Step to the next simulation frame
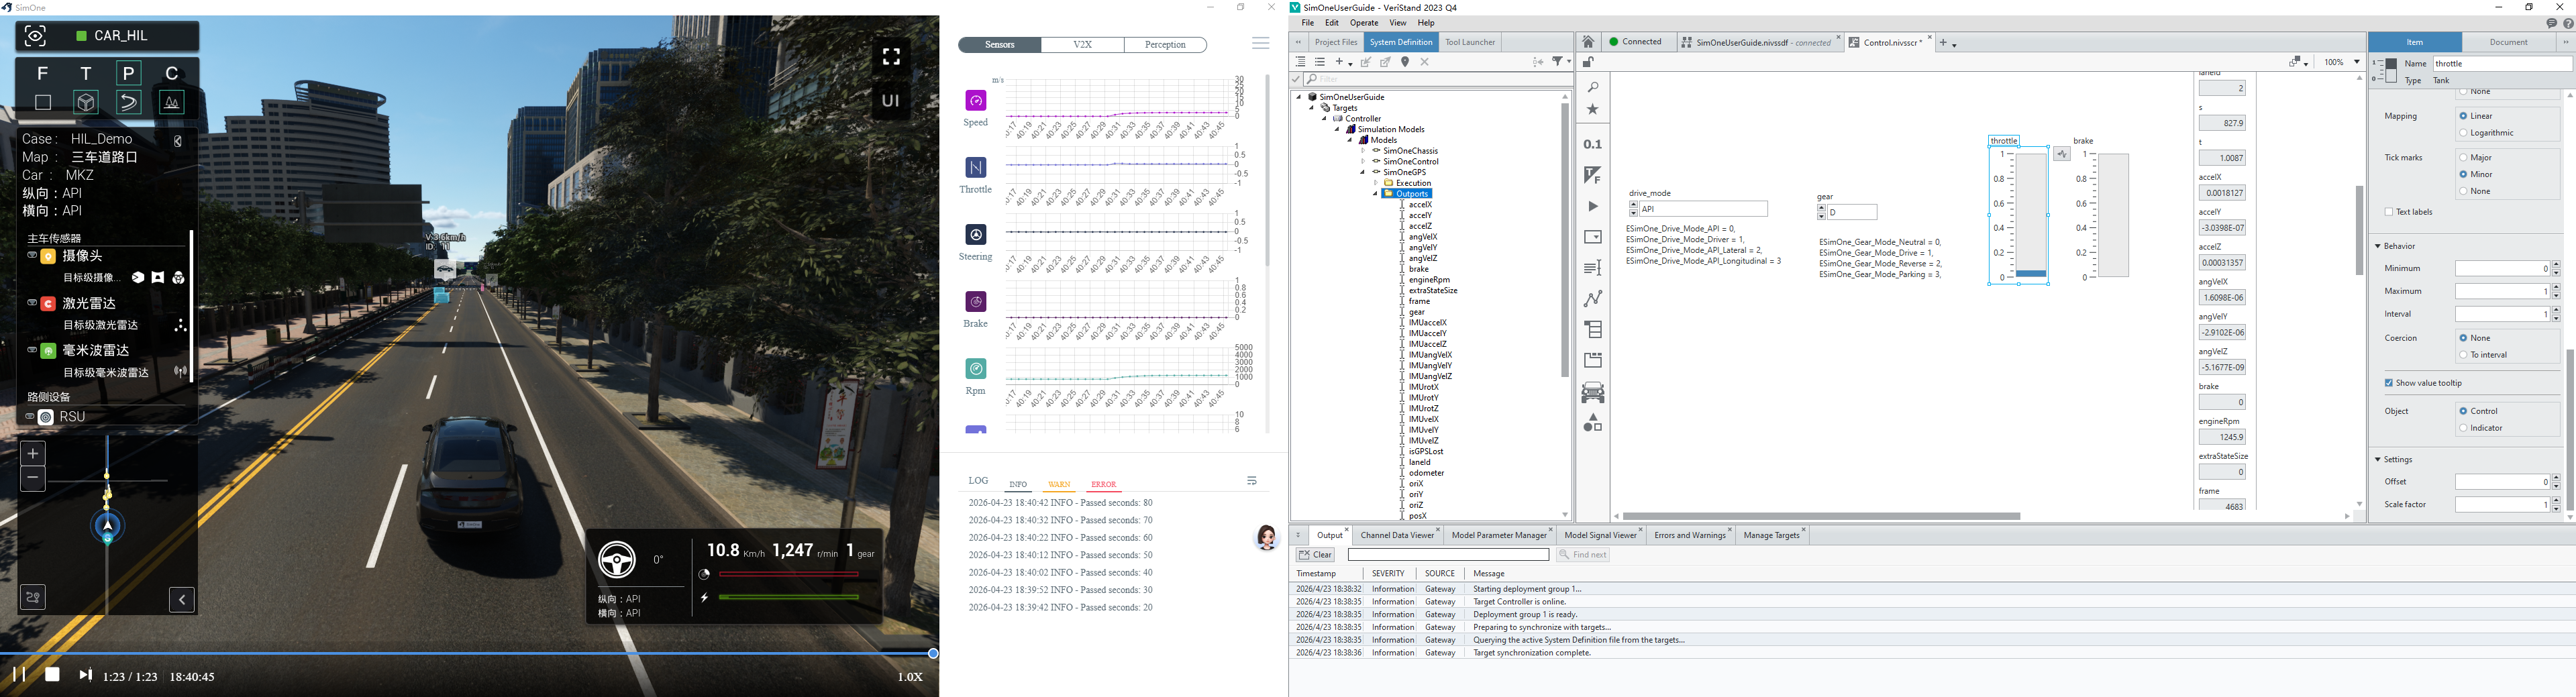Viewport: 2576px width, 697px height. click(85, 675)
